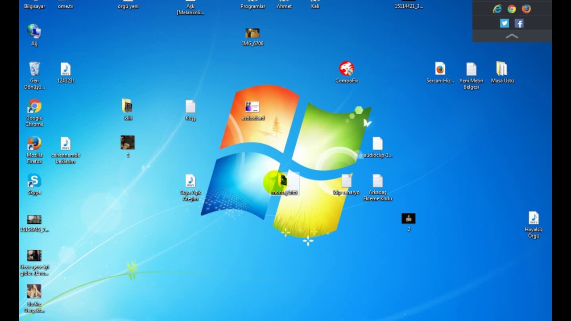571x321 pixels.
Task: Click the Facebook share icon
Action: (x=519, y=23)
